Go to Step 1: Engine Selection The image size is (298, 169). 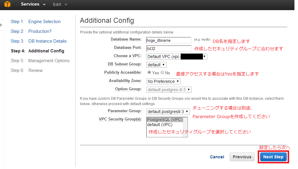pyautogui.click(x=44, y=22)
